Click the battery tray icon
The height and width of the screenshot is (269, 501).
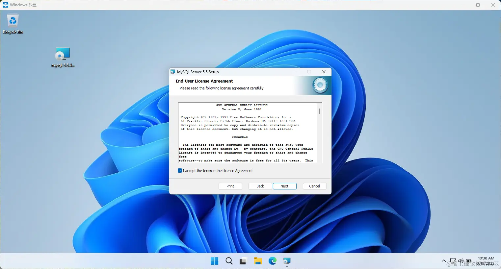coord(468,261)
